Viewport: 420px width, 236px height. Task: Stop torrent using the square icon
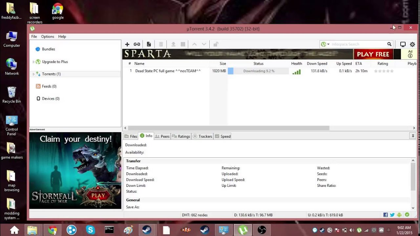[183, 44]
